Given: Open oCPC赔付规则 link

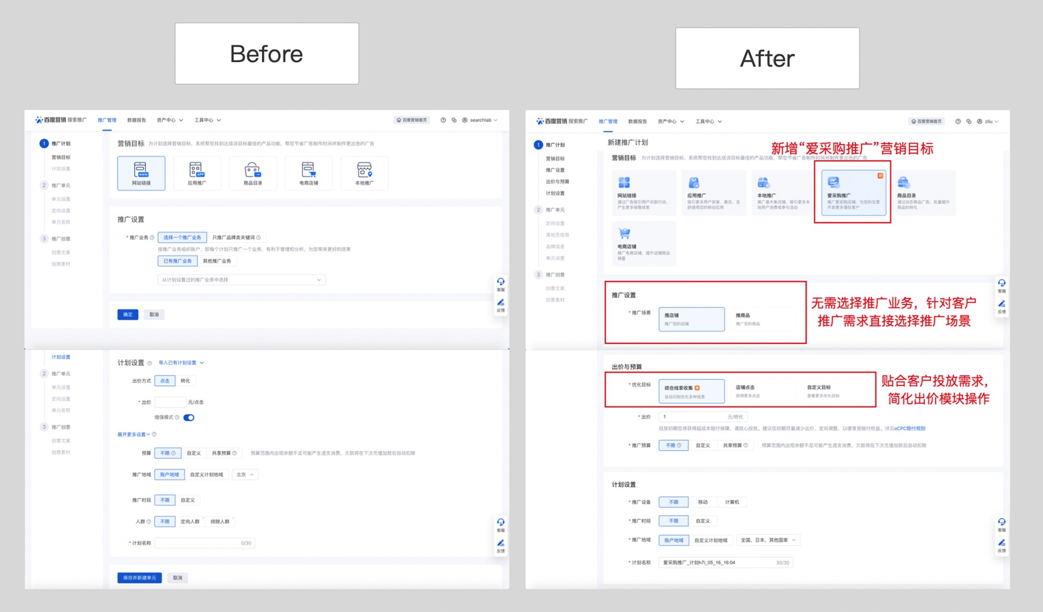Looking at the screenshot, I should 909,429.
